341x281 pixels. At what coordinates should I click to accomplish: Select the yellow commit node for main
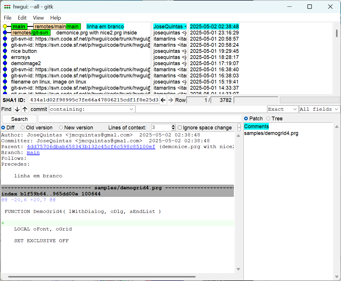pos(5,27)
